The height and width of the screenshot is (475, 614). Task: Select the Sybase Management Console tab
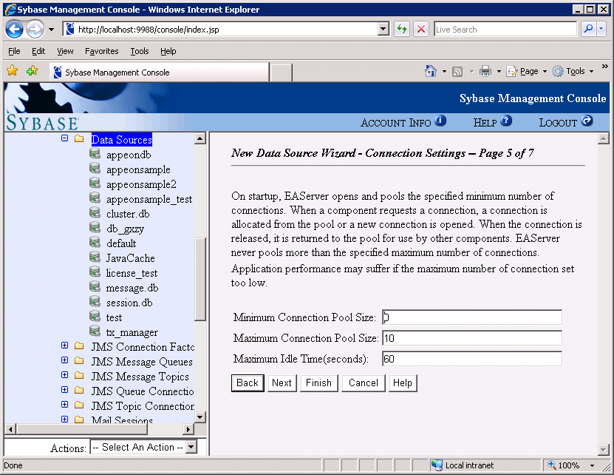click(160, 73)
